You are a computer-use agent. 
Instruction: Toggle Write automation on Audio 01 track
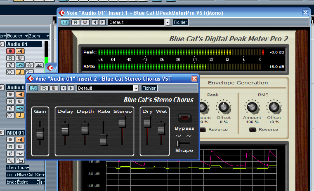[x=20, y=58]
